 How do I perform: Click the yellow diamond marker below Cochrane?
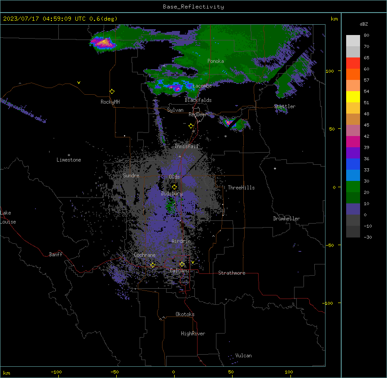[153, 265]
